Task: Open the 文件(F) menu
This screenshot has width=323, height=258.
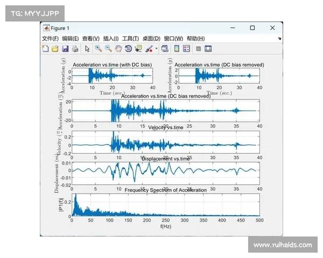Action: pos(50,38)
